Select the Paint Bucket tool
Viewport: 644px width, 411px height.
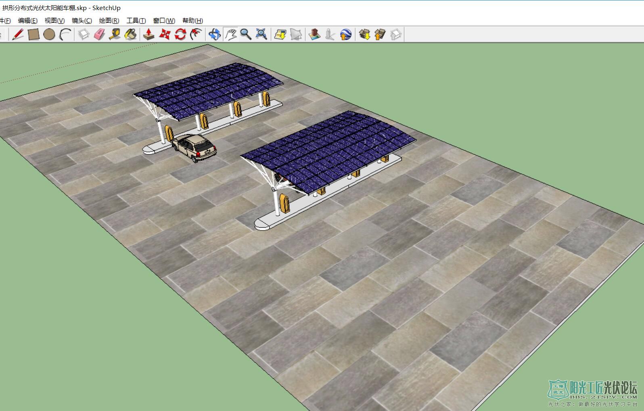[x=130, y=34]
